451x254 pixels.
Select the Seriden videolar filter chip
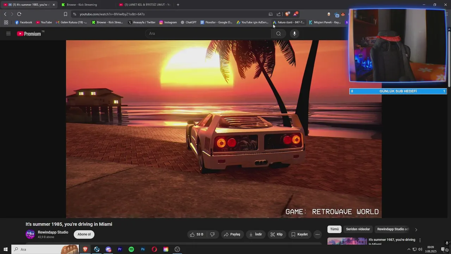click(x=358, y=229)
